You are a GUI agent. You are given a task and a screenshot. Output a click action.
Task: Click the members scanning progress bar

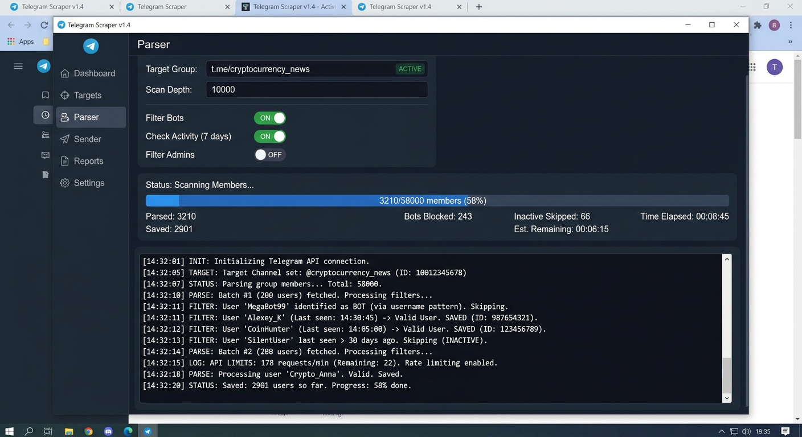437,201
